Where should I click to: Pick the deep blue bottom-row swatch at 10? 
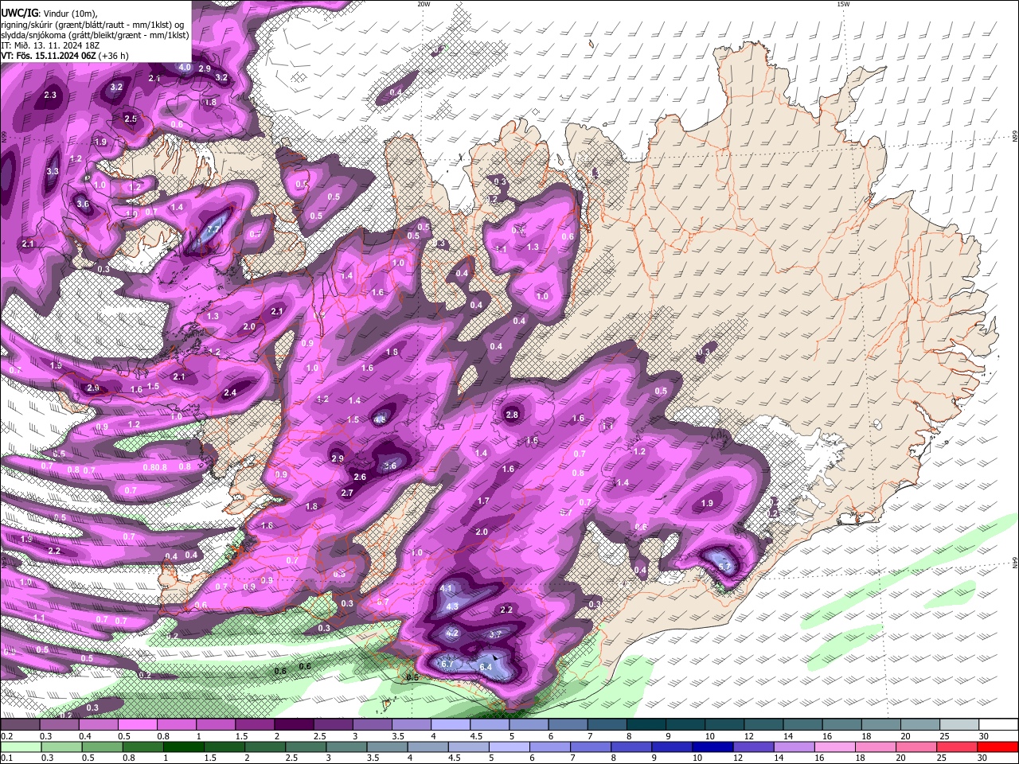coord(713,747)
